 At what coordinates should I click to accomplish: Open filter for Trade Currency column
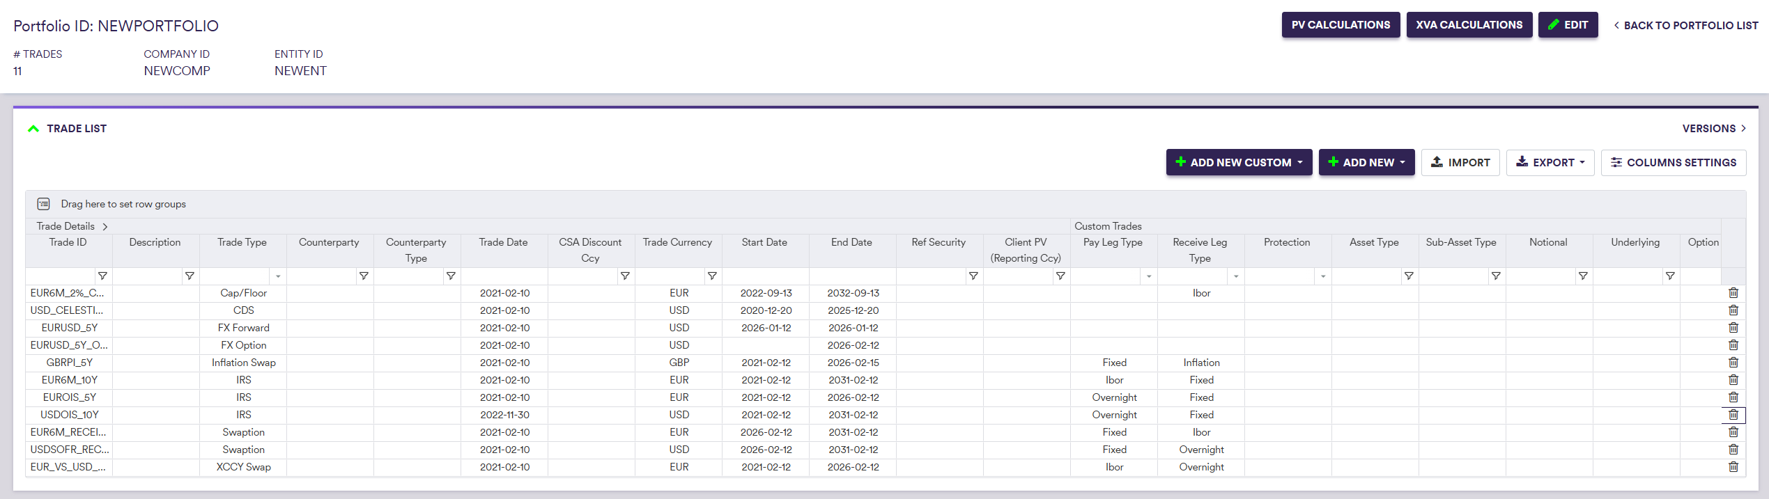point(712,276)
